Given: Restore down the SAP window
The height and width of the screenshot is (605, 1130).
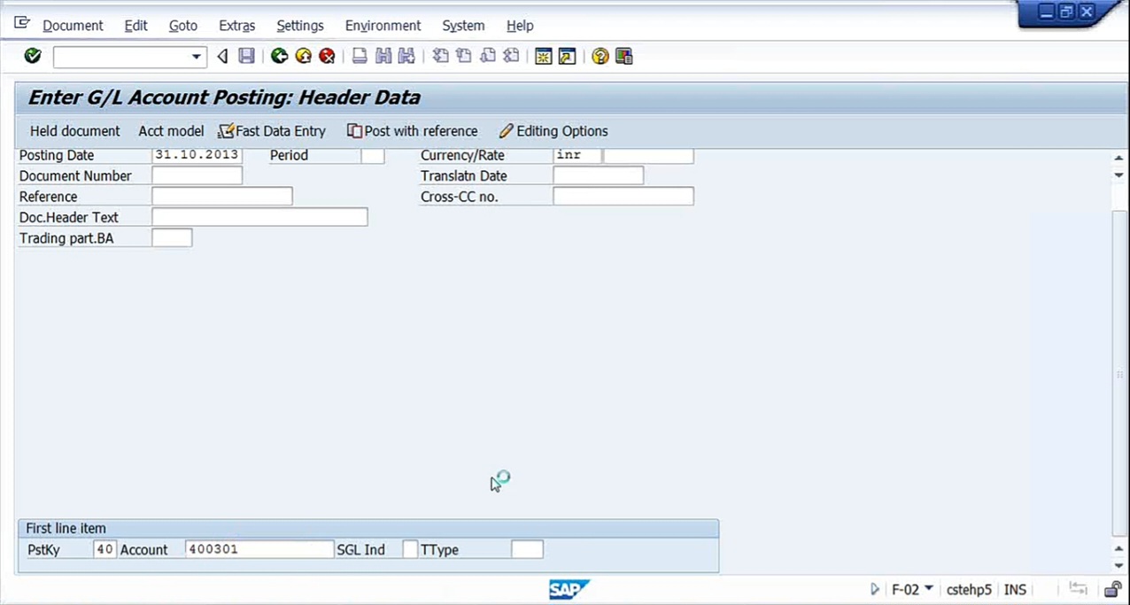Looking at the screenshot, I should 1066,12.
